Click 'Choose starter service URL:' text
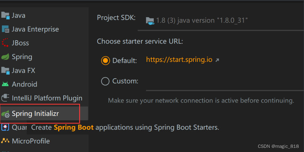Screen dimensions: 304x152 pyautogui.click(x=140, y=41)
